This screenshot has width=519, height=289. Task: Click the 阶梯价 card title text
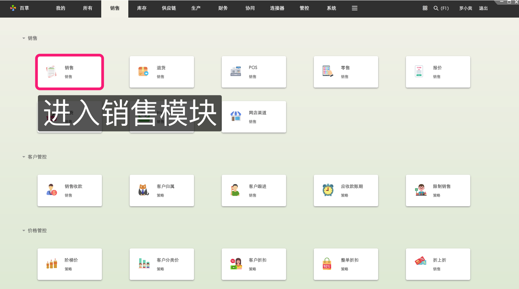pyautogui.click(x=71, y=260)
